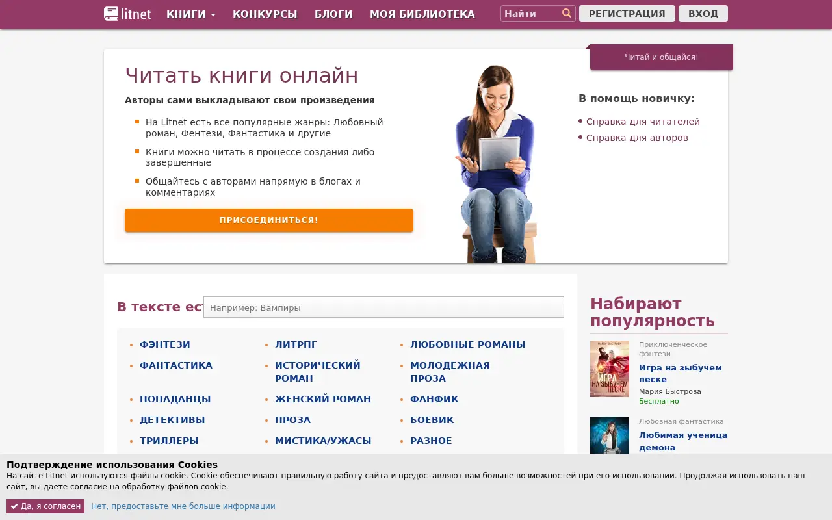Open the БОЕВИК genre
This screenshot has width=832, height=520.
[432, 420]
